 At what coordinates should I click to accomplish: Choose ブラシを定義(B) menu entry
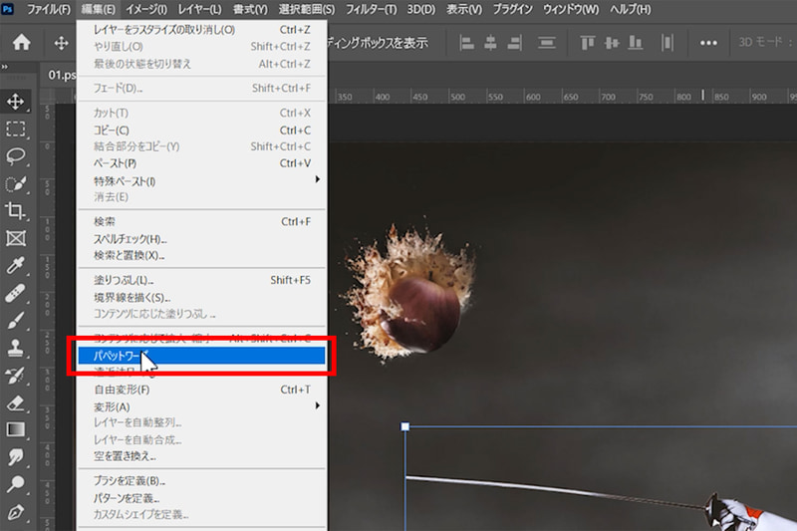pos(201,481)
